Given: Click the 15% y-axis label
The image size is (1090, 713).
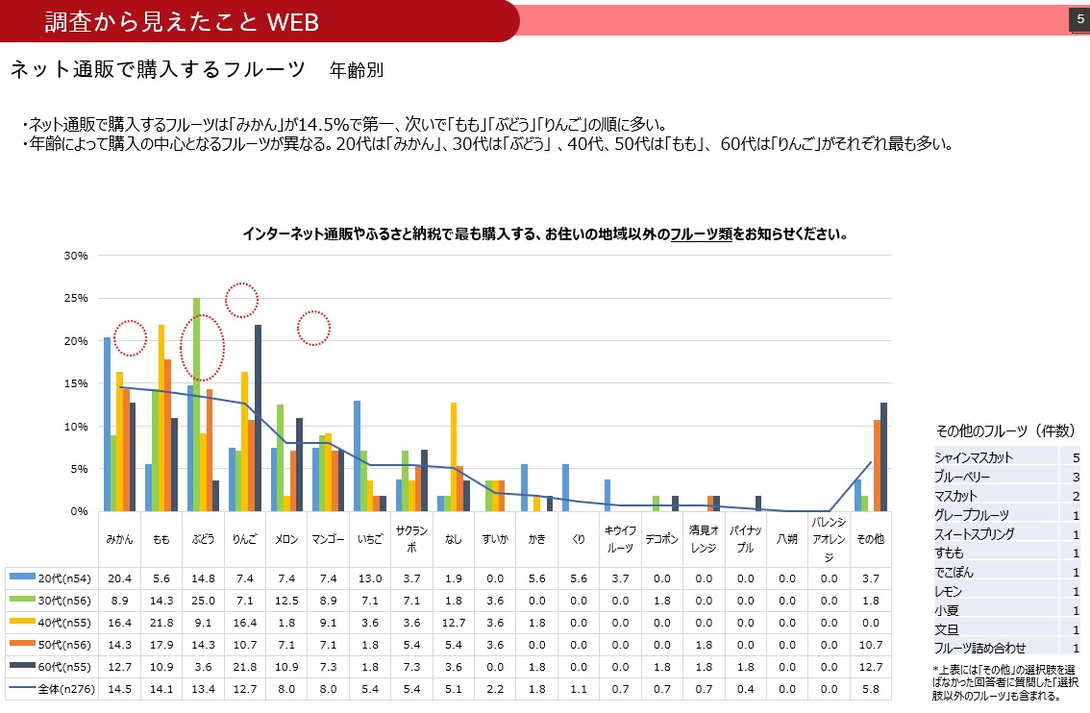Looking at the screenshot, I should point(77,383).
